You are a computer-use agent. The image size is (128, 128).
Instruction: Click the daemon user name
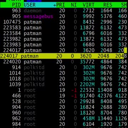33,11
